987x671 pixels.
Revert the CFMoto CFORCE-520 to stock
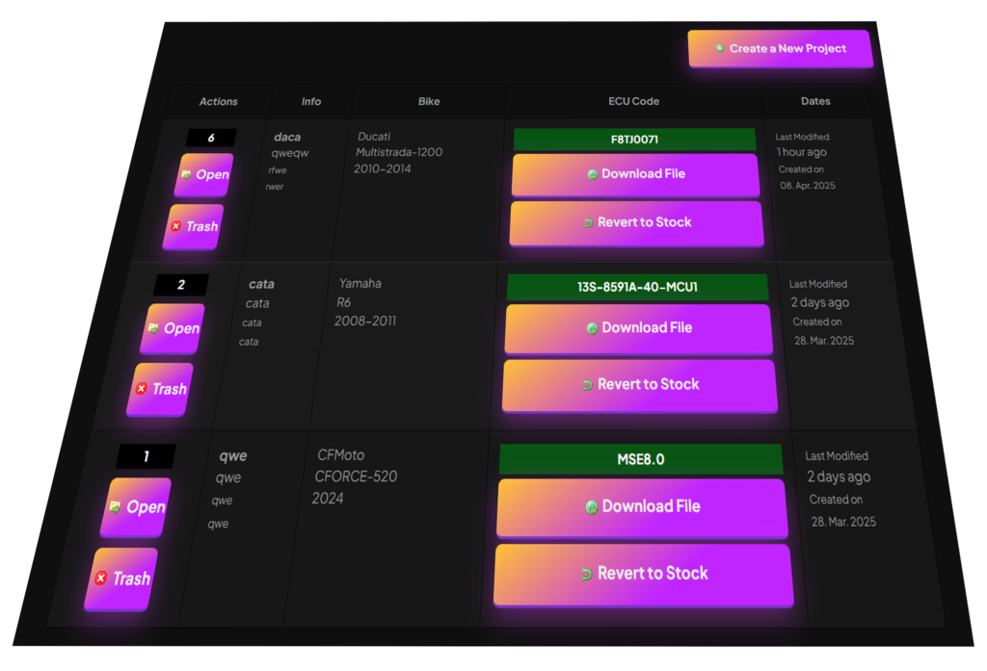click(x=644, y=574)
